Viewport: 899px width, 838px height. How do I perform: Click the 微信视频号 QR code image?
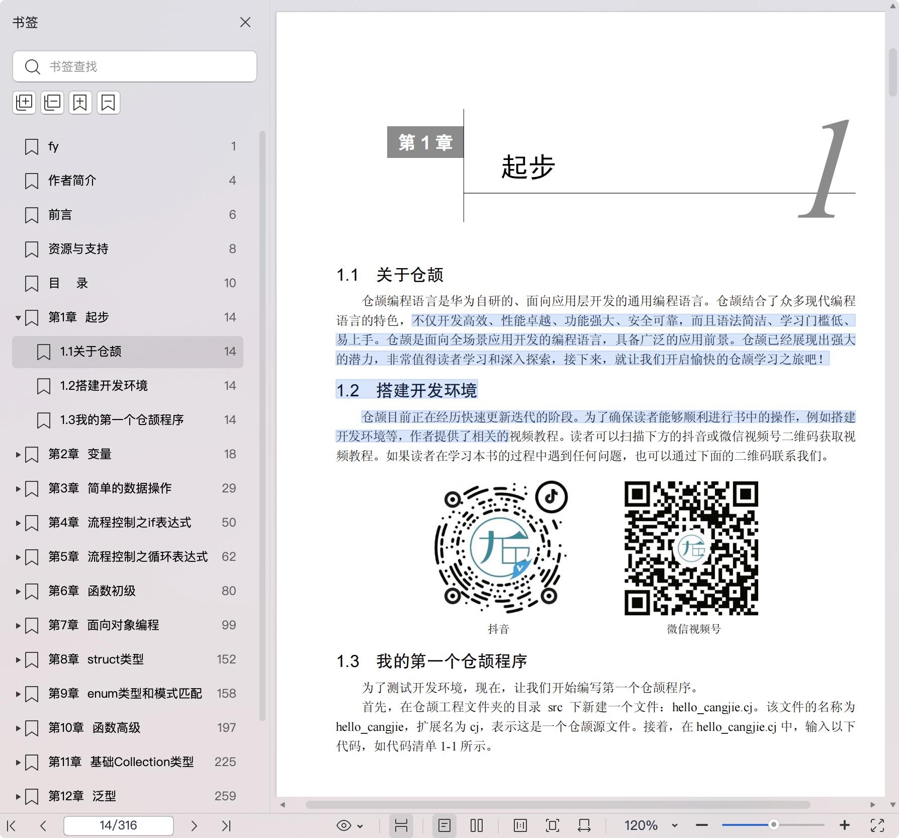[691, 548]
